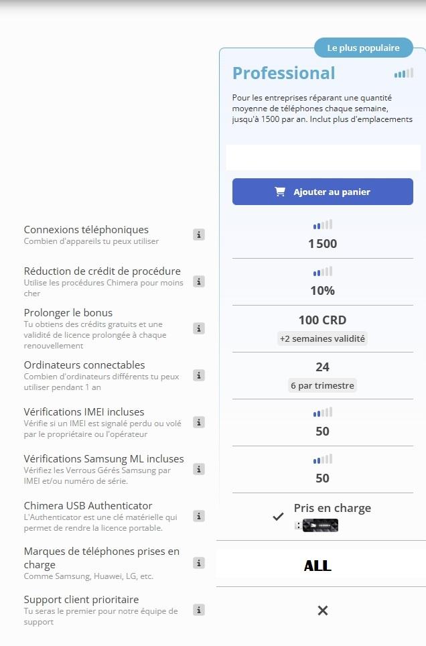426x646 pixels.
Task: Open info for Marques de téléphones prises en charge
Action: [199, 563]
